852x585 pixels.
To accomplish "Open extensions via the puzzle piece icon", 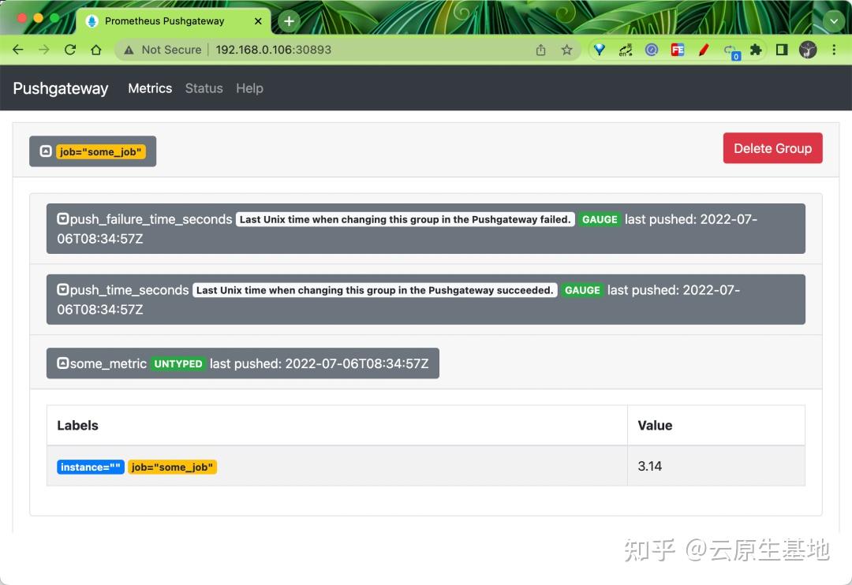I will (x=755, y=49).
